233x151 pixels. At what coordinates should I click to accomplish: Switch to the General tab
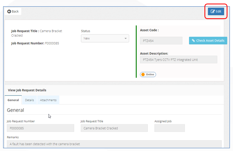click(13, 100)
